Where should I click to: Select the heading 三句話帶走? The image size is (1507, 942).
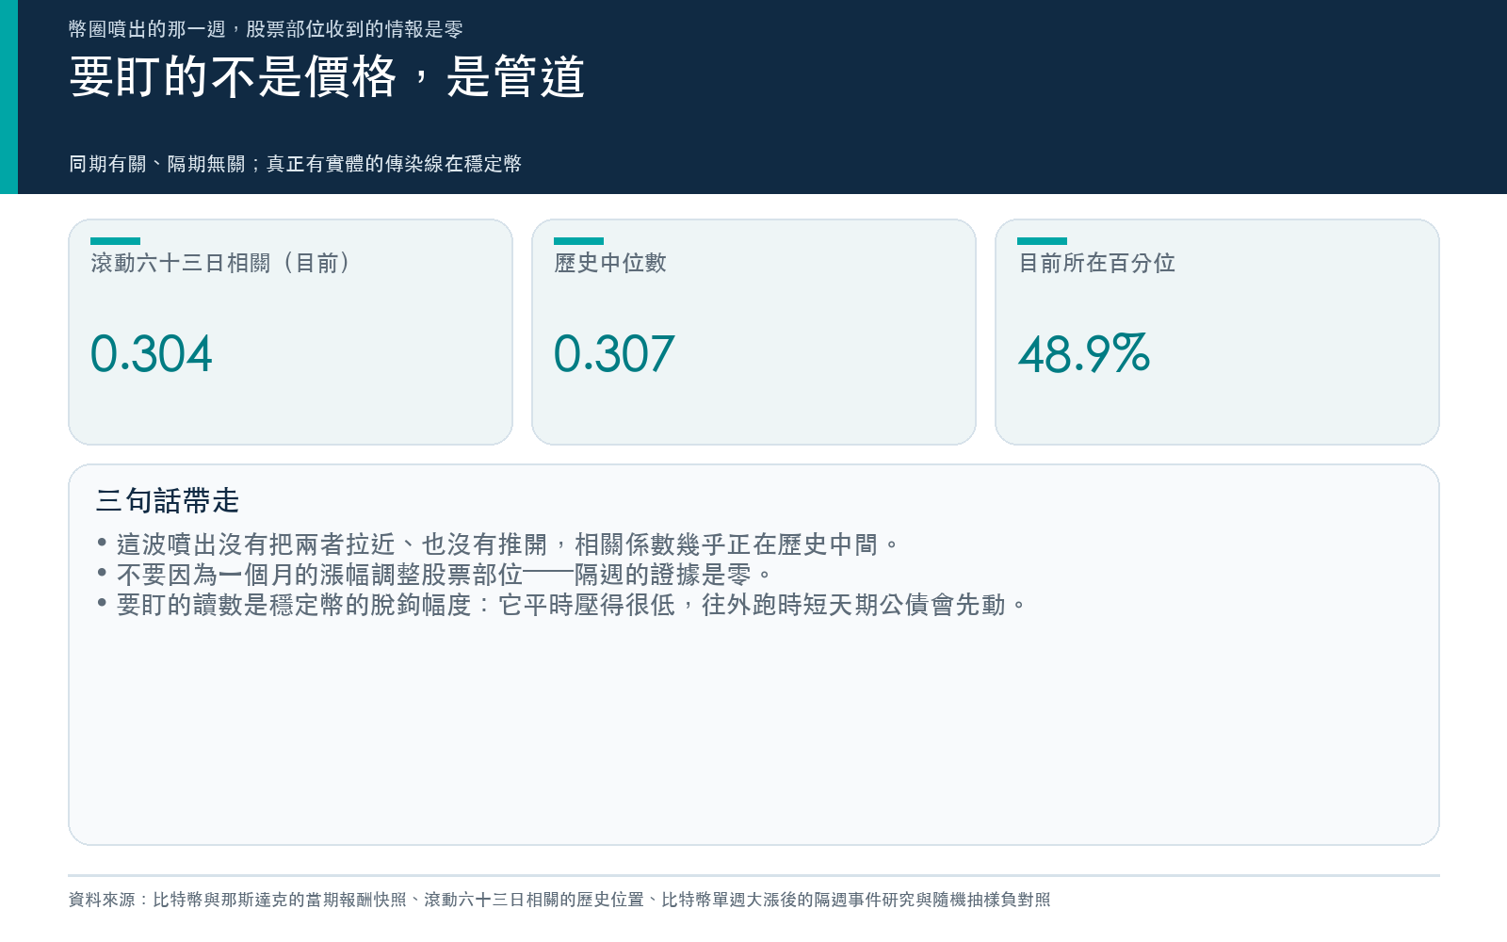[x=168, y=500]
